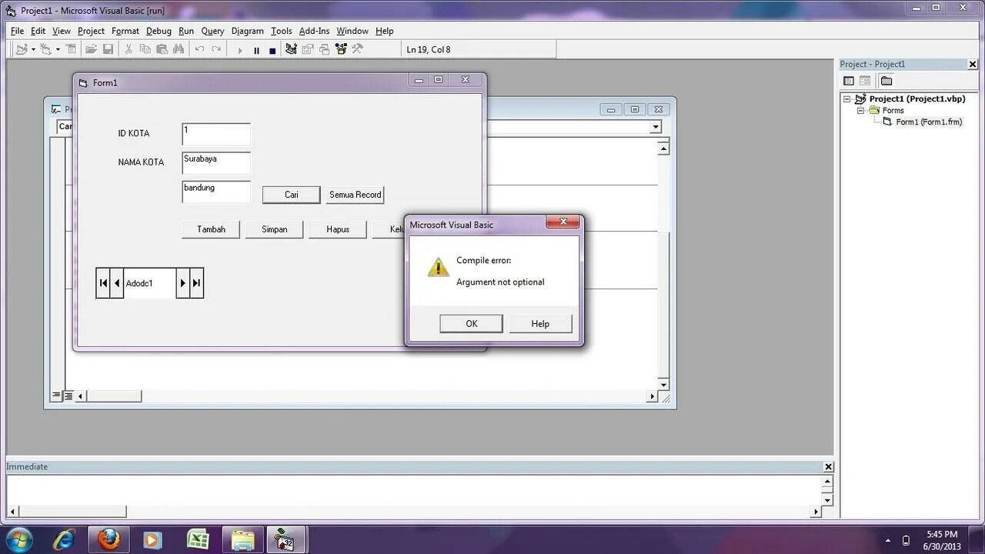The image size is (985, 554).
Task: Open the Edit menu
Action: tap(38, 31)
